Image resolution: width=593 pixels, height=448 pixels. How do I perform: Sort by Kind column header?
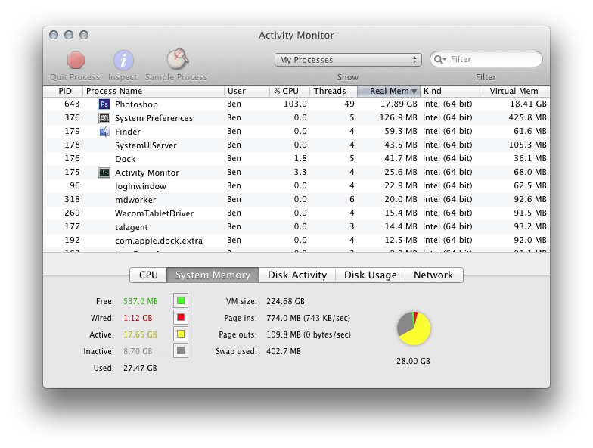(452, 91)
